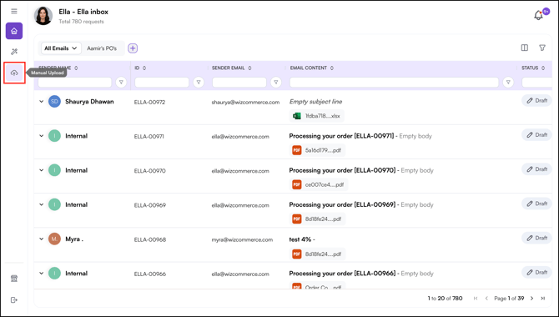Image resolution: width=559 pixels, height=317 pixels.
Task: Sort by Email Content column
Action: pos(312,68)
